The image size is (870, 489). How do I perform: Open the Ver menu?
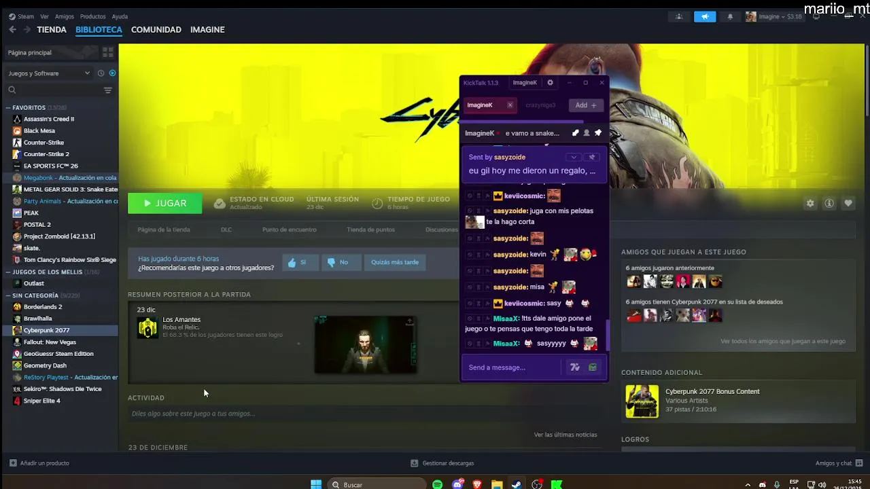coord(44,16)
